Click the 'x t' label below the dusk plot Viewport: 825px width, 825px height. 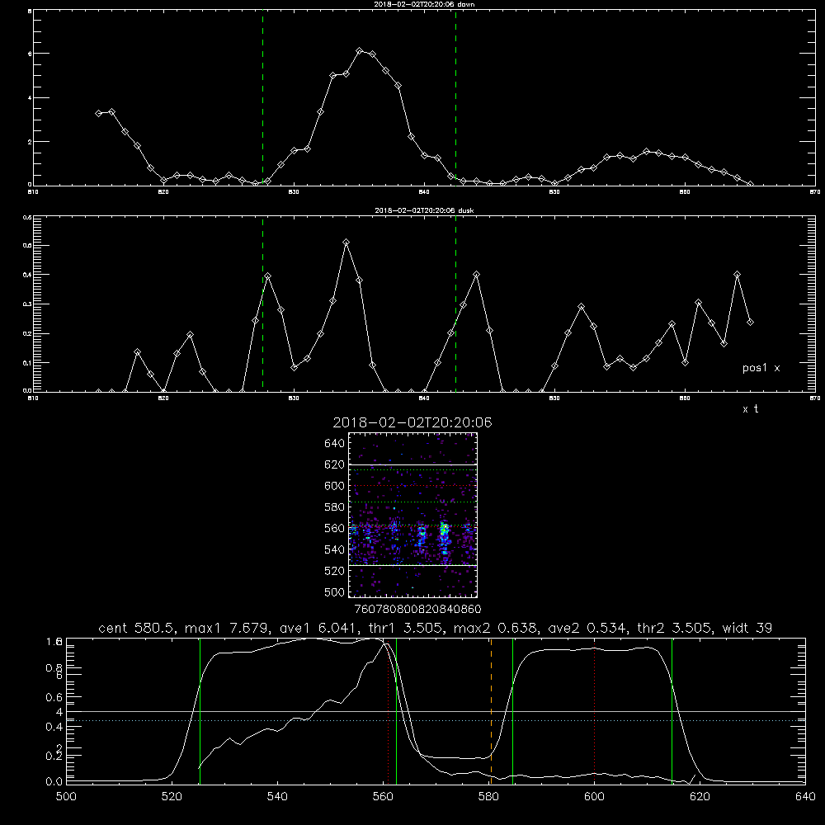click(750, 409)
